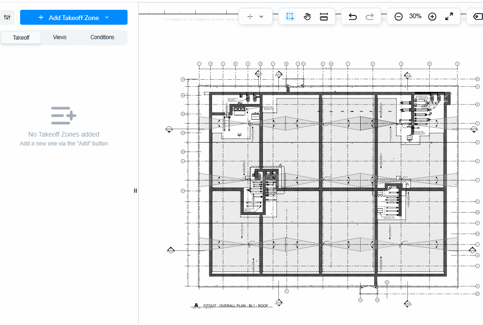Redo the last undone action

(369, 17)
